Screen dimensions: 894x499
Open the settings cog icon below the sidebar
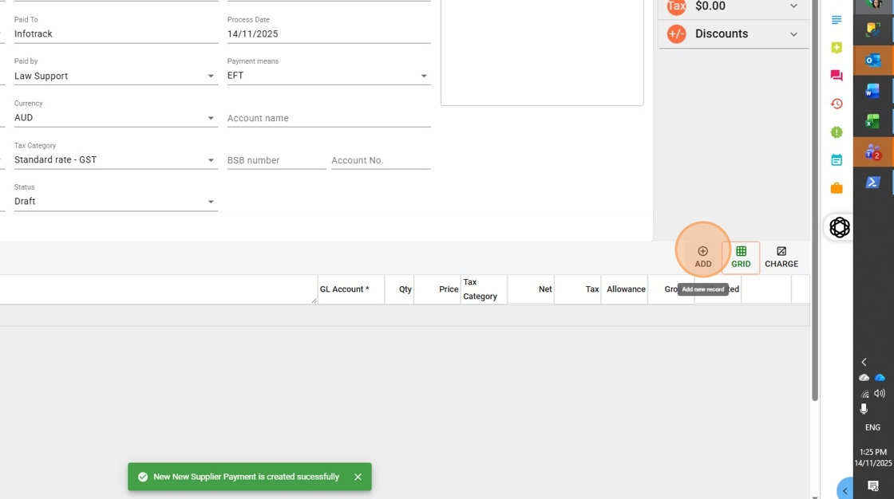839,227
